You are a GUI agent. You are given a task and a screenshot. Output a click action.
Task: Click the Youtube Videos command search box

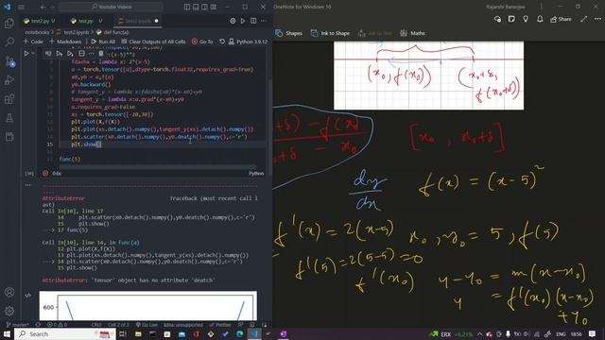112,7
